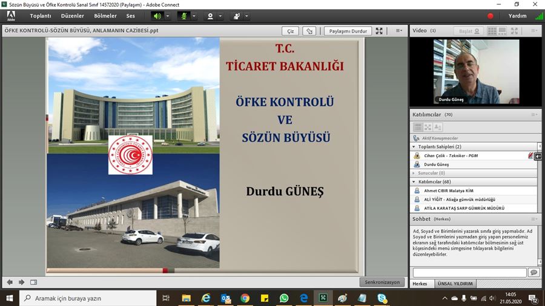Image resolution: width=545 pixels, height=306 pixels.
Task: Toggle the webcam icon in top toolbar
Action: point(210,16)
